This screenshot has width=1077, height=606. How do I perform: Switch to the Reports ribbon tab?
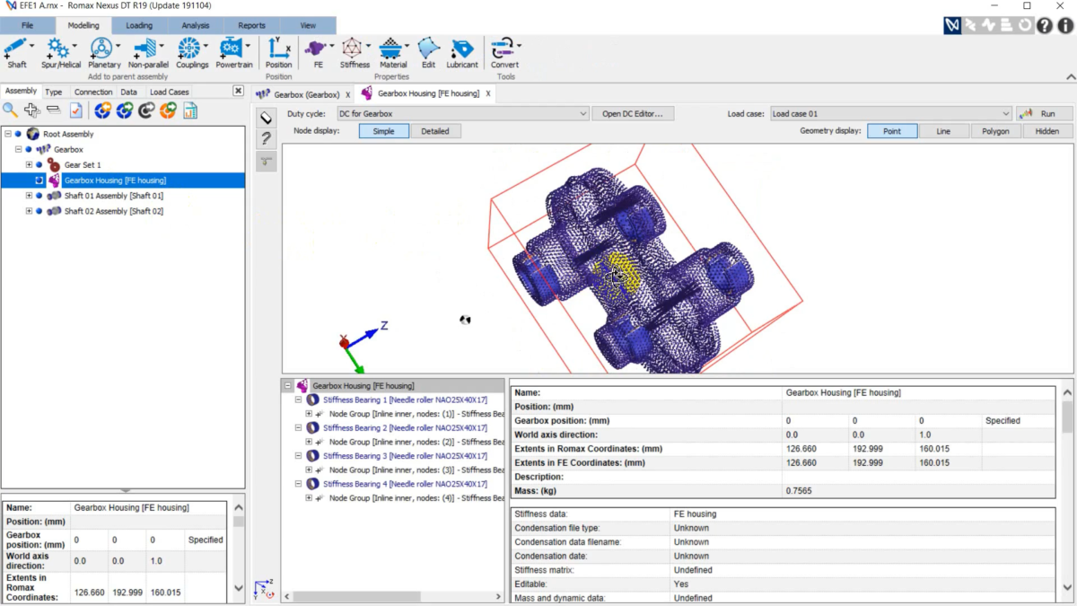251,26
